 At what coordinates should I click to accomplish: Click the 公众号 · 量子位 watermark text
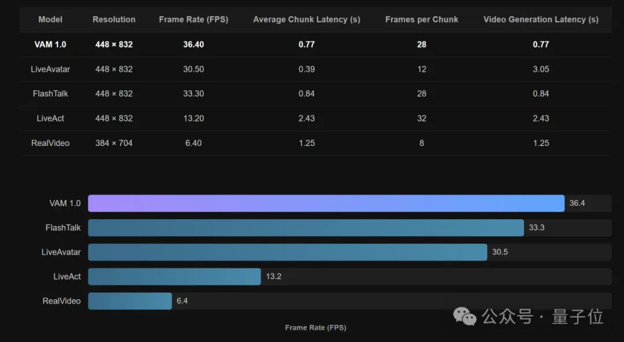pos(542,317)
